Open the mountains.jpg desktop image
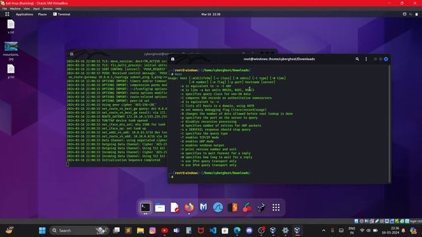The width and height of the screenshot is (422, 237). tap(11, 51)
